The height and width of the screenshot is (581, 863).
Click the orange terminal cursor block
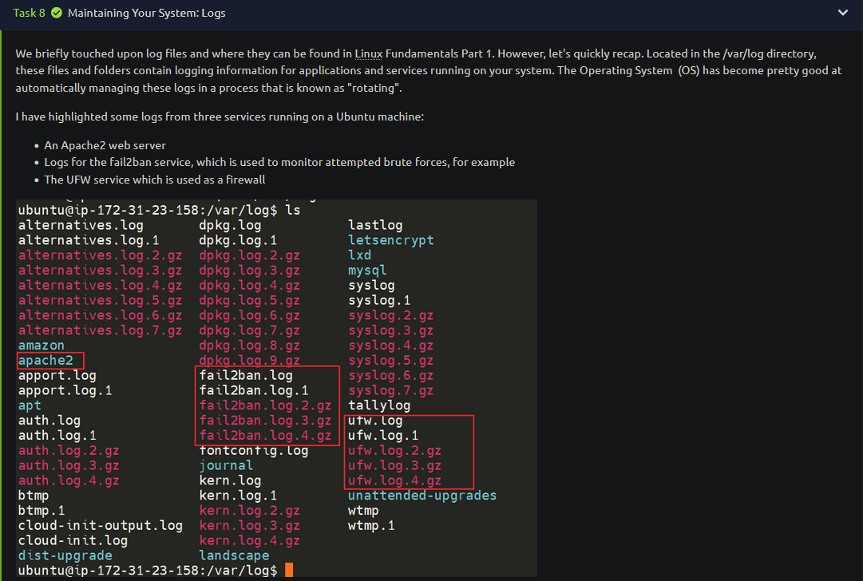[289, 570]
